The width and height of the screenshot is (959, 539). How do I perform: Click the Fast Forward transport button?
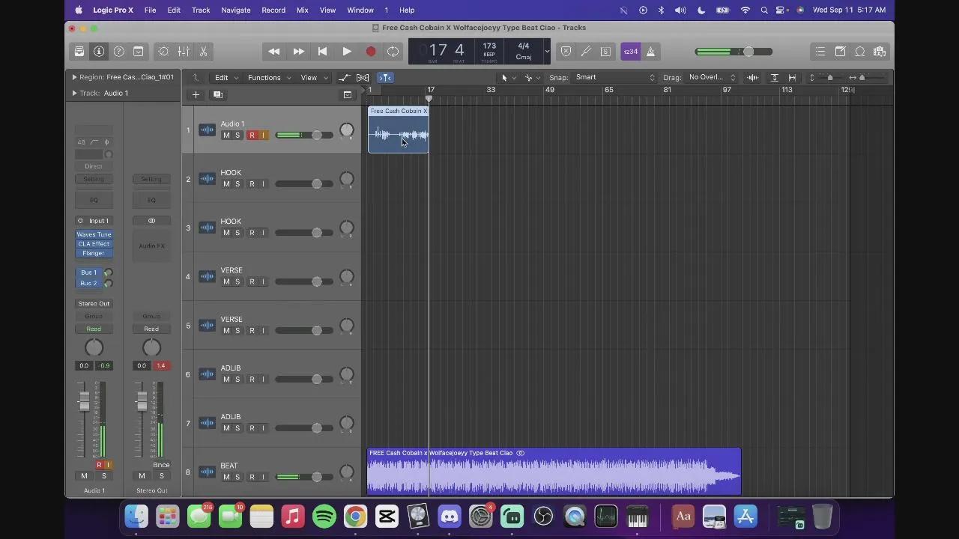point(298,52)
